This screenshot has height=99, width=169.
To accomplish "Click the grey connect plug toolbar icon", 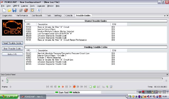I will click(x=21, y=10).
